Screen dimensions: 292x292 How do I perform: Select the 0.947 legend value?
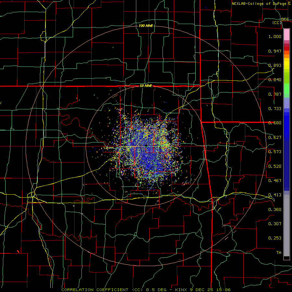click(275, 51)
